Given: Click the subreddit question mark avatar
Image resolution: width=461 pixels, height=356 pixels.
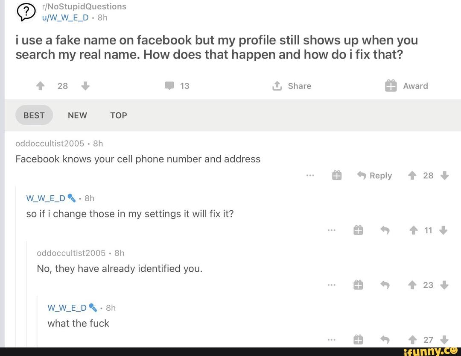Looking at the screenshot, I should pyautogui.click(x=26, y=12).
